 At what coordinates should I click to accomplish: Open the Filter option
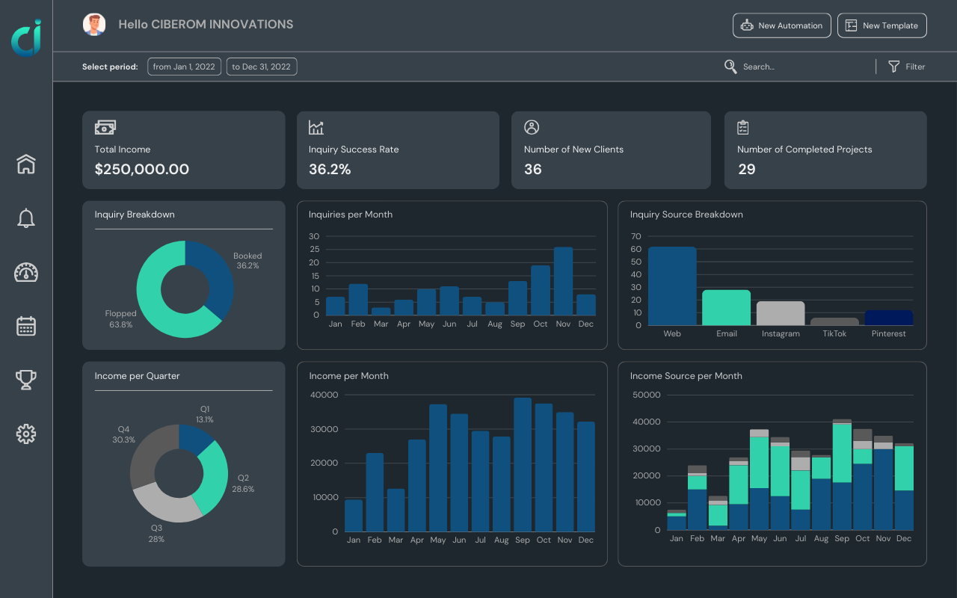[x=906, y=67]
